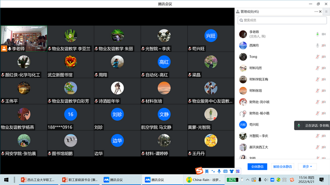Open the Sogou input method S icon

[199, 171]
